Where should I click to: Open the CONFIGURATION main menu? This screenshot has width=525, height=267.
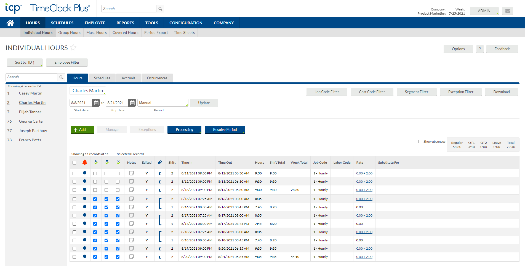[186, 23]
